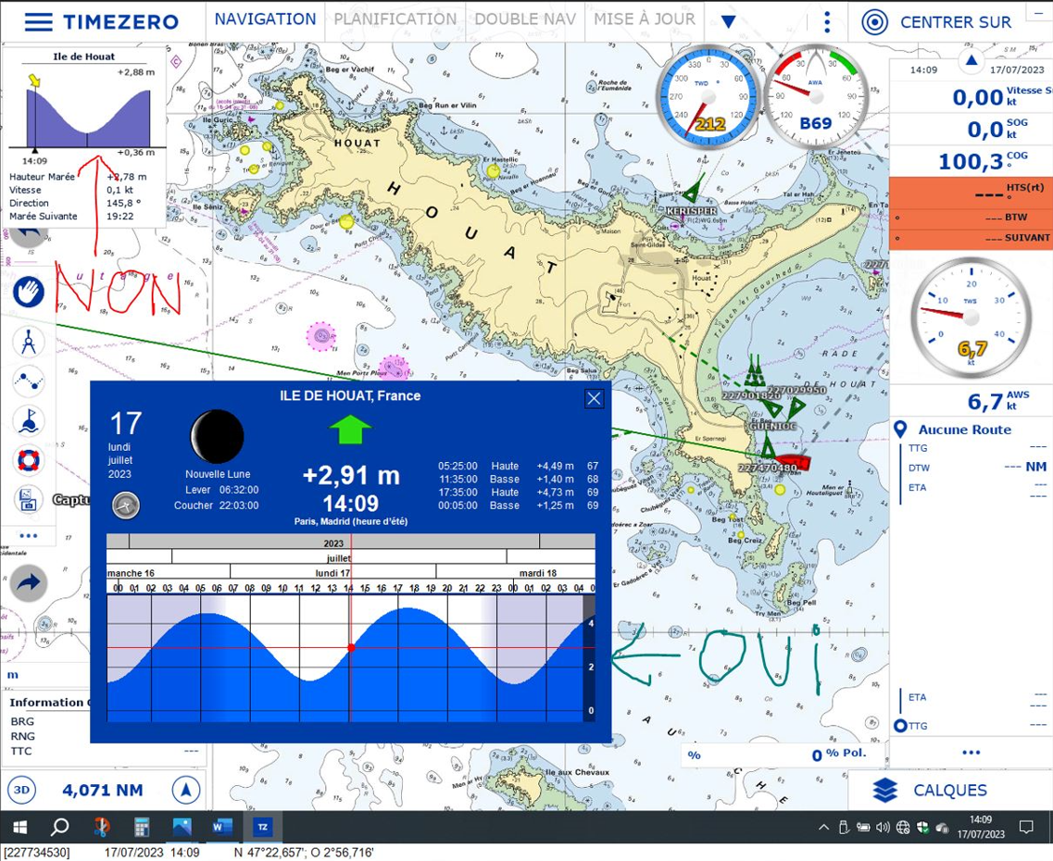Viewport: 1053px width, 861px height.
Task: Expand more tools with three dots
Action: tap(28, 535)
